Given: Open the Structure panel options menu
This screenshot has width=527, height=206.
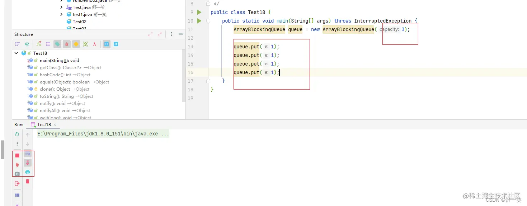Looking at the screenshot, I should click(171, 34).
